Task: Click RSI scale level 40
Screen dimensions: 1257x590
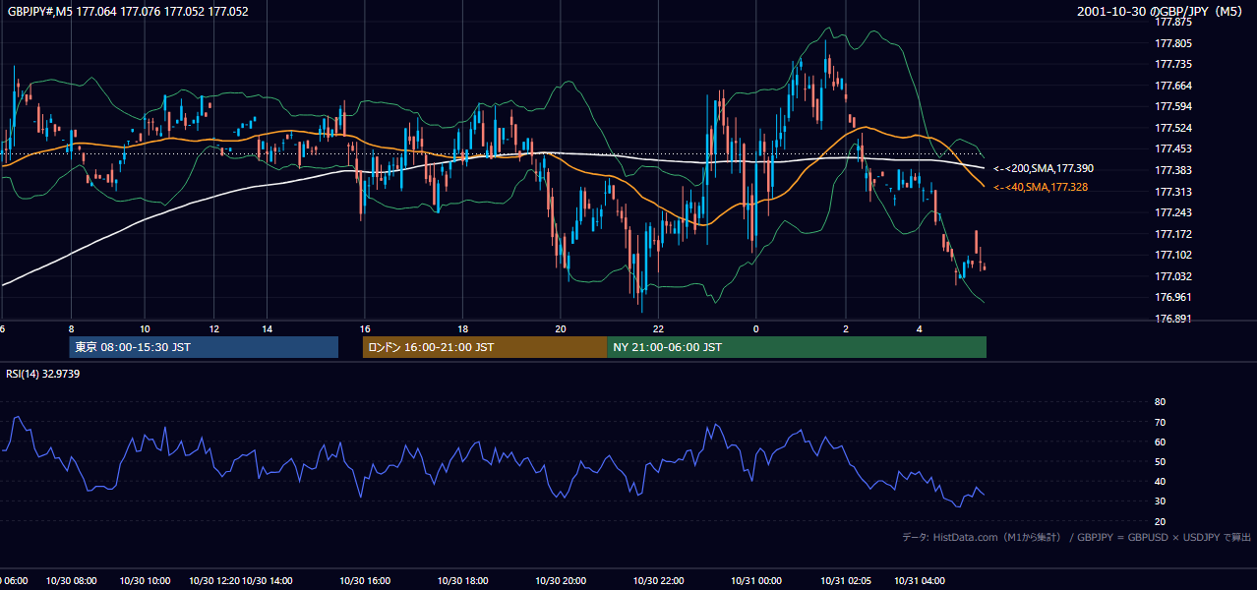Action: (x=1160, y=481)
